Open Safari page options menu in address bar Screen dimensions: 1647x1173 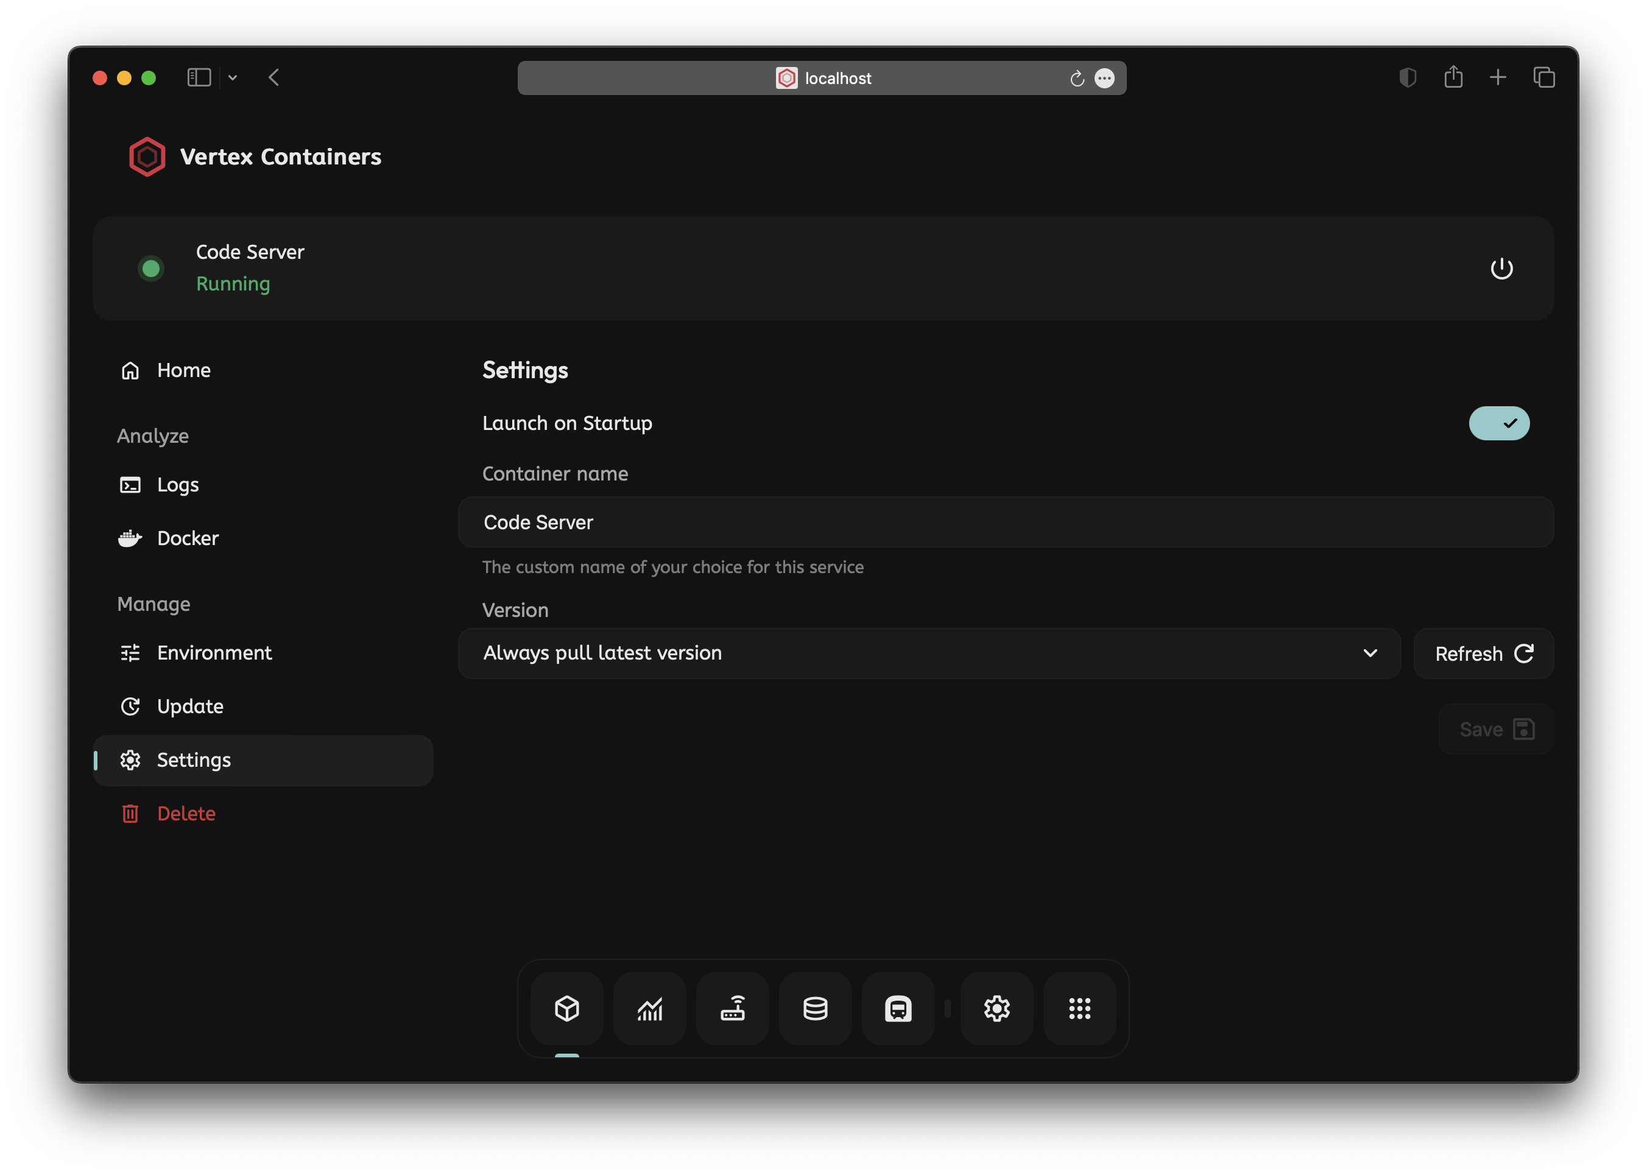click(1106, 78)
